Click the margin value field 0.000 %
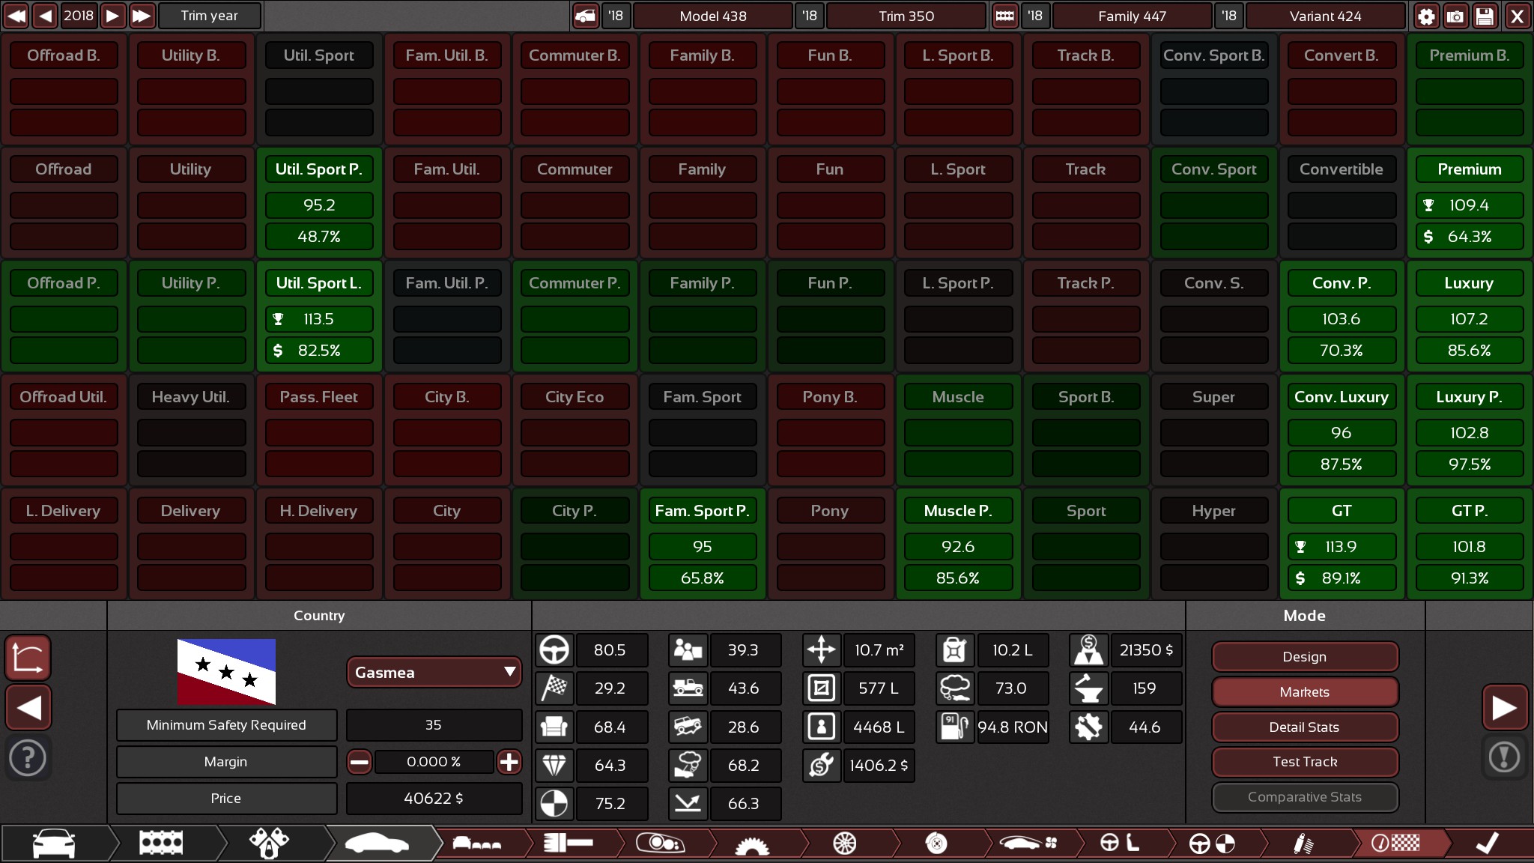1534x863 pixels. pyautogui.click(x=434, y=762)
